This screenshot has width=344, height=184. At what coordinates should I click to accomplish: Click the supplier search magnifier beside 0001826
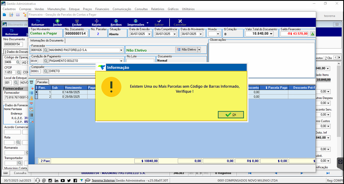(46, 50)
